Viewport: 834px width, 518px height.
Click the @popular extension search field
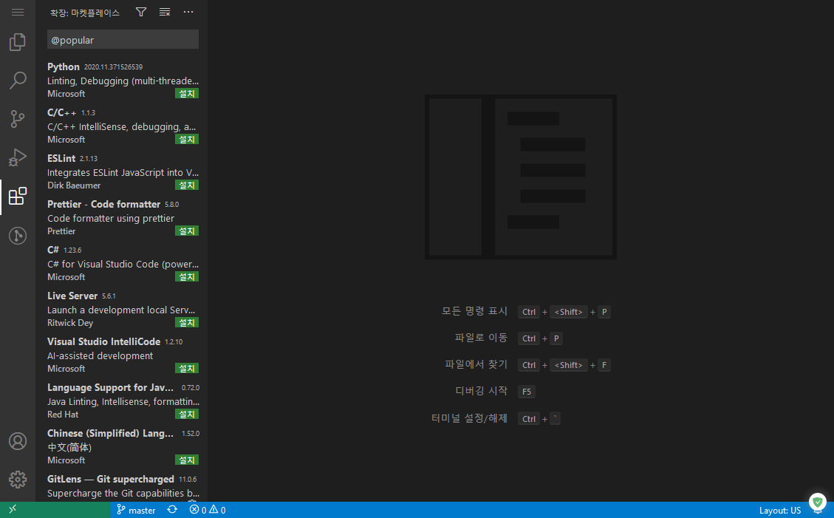(x=123, y=40)
